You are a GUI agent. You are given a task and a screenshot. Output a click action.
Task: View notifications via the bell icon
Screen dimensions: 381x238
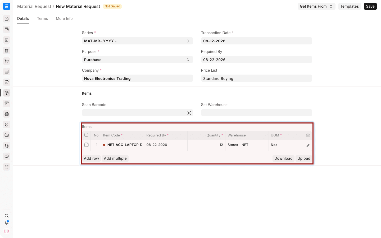(7, 223)
